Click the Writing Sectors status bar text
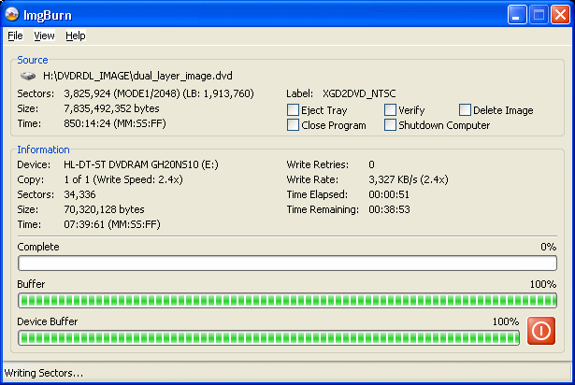Viewport: 575px width, 385px height. pos(44,373)
